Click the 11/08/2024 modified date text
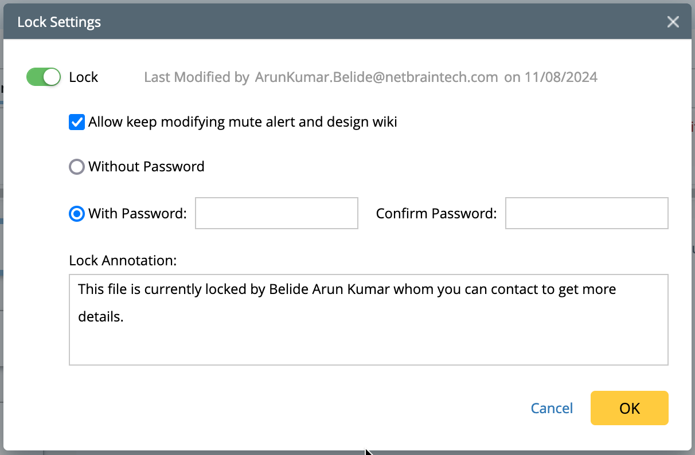The height and width of the screenshot is (455, 695). click(561, 77)
